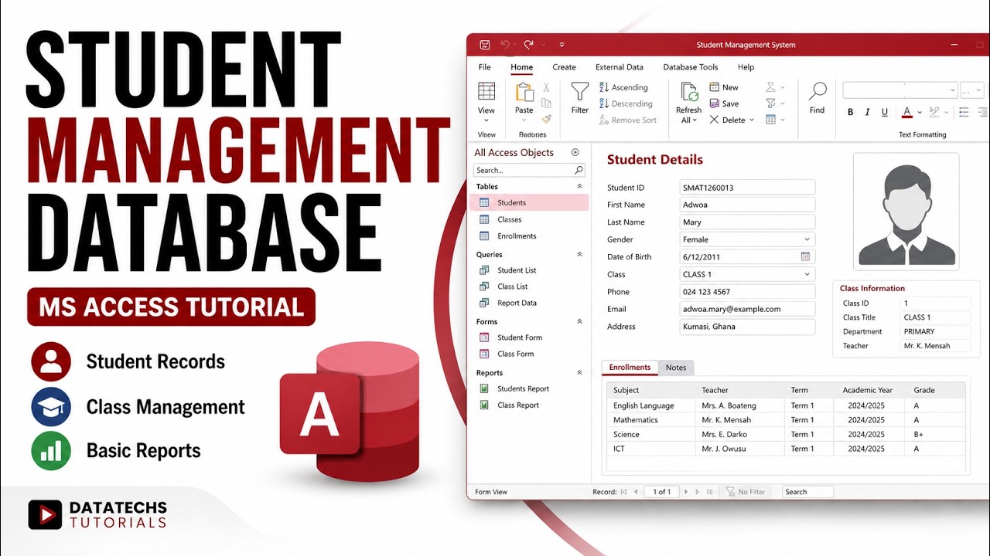Collapse the Forms group

point(579,321)
